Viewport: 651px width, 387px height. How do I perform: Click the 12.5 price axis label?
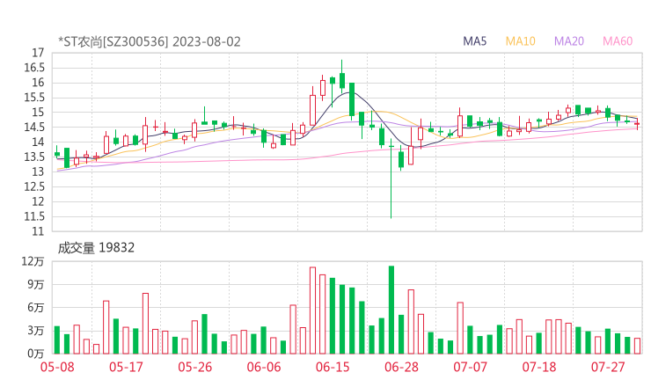pyautogui.click(x=34, y=186)
